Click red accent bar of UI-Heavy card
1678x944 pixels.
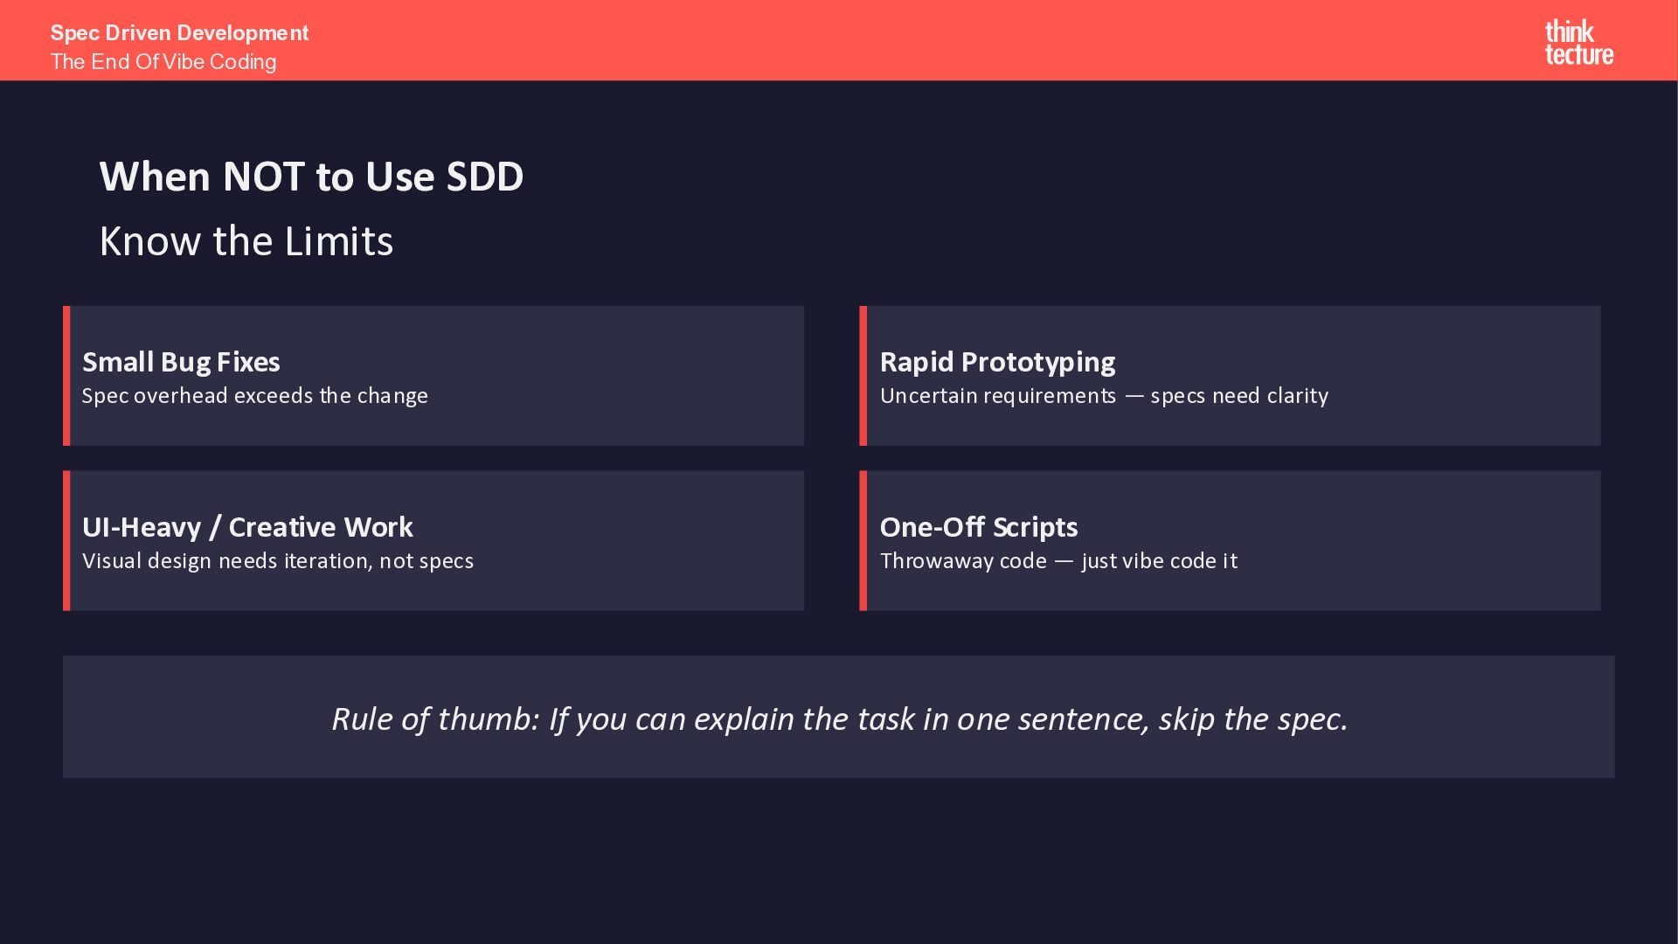point(66,540)
